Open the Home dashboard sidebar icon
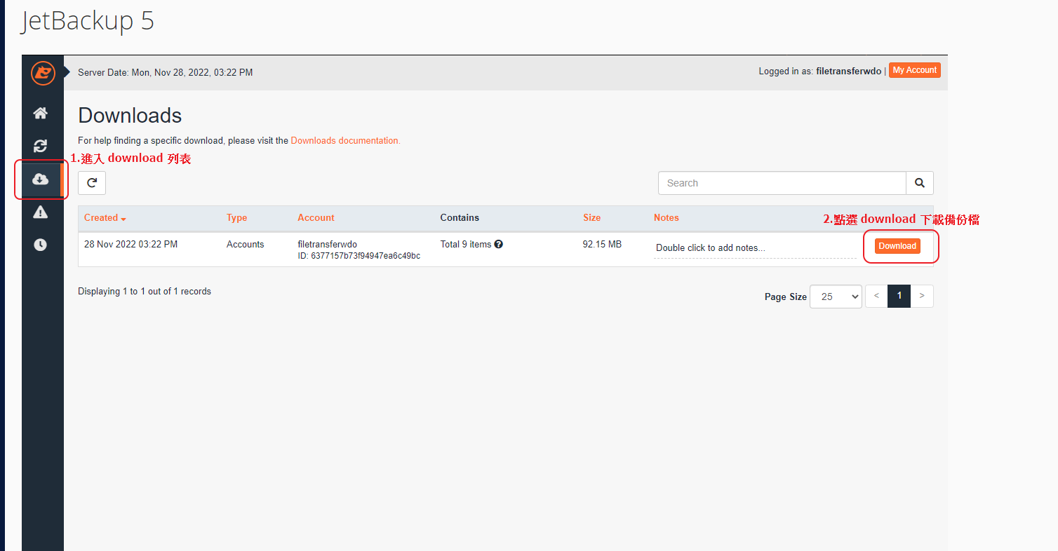 [41, 113]
